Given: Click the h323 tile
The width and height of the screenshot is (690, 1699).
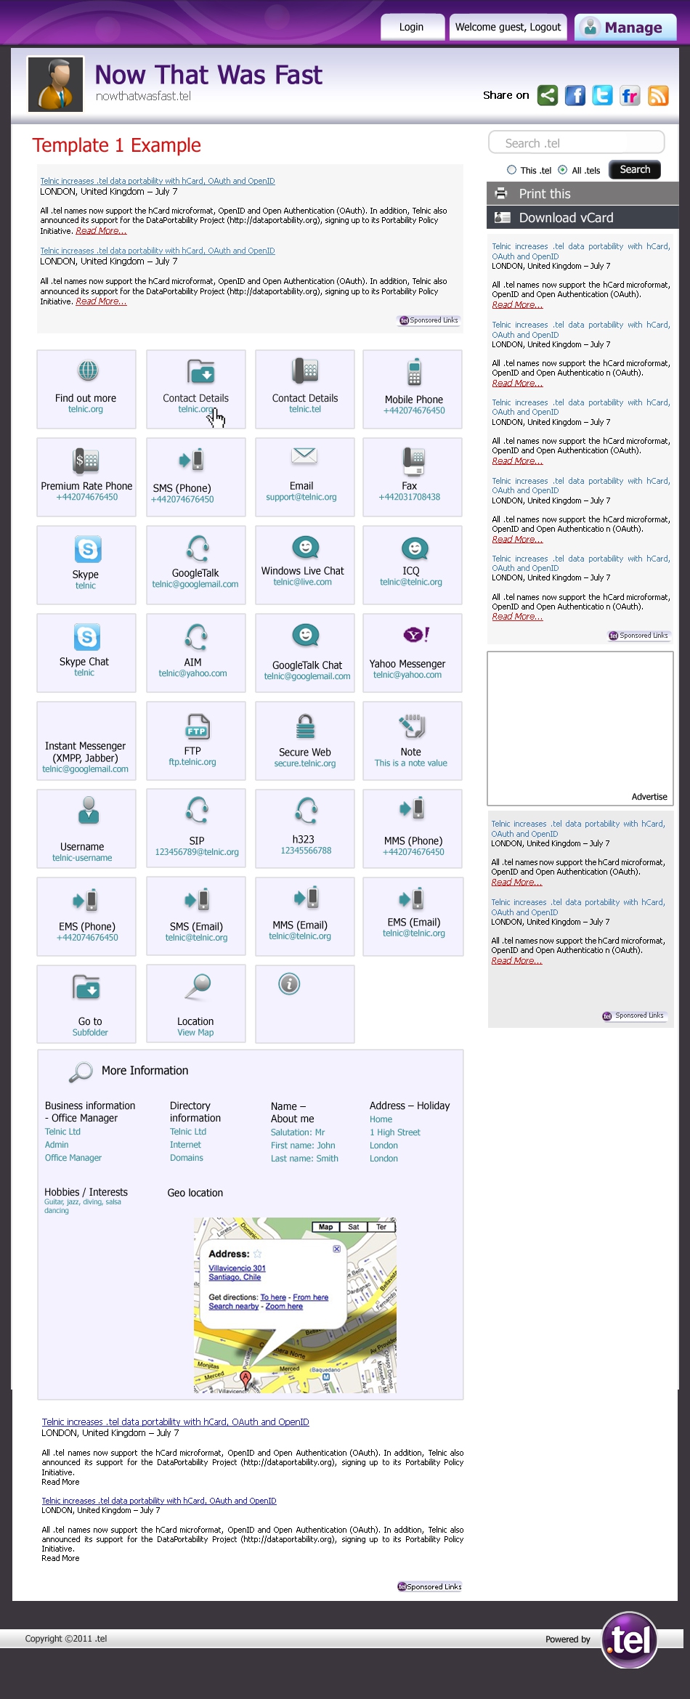Looking at the screenshot, I should tap(305, 829).
